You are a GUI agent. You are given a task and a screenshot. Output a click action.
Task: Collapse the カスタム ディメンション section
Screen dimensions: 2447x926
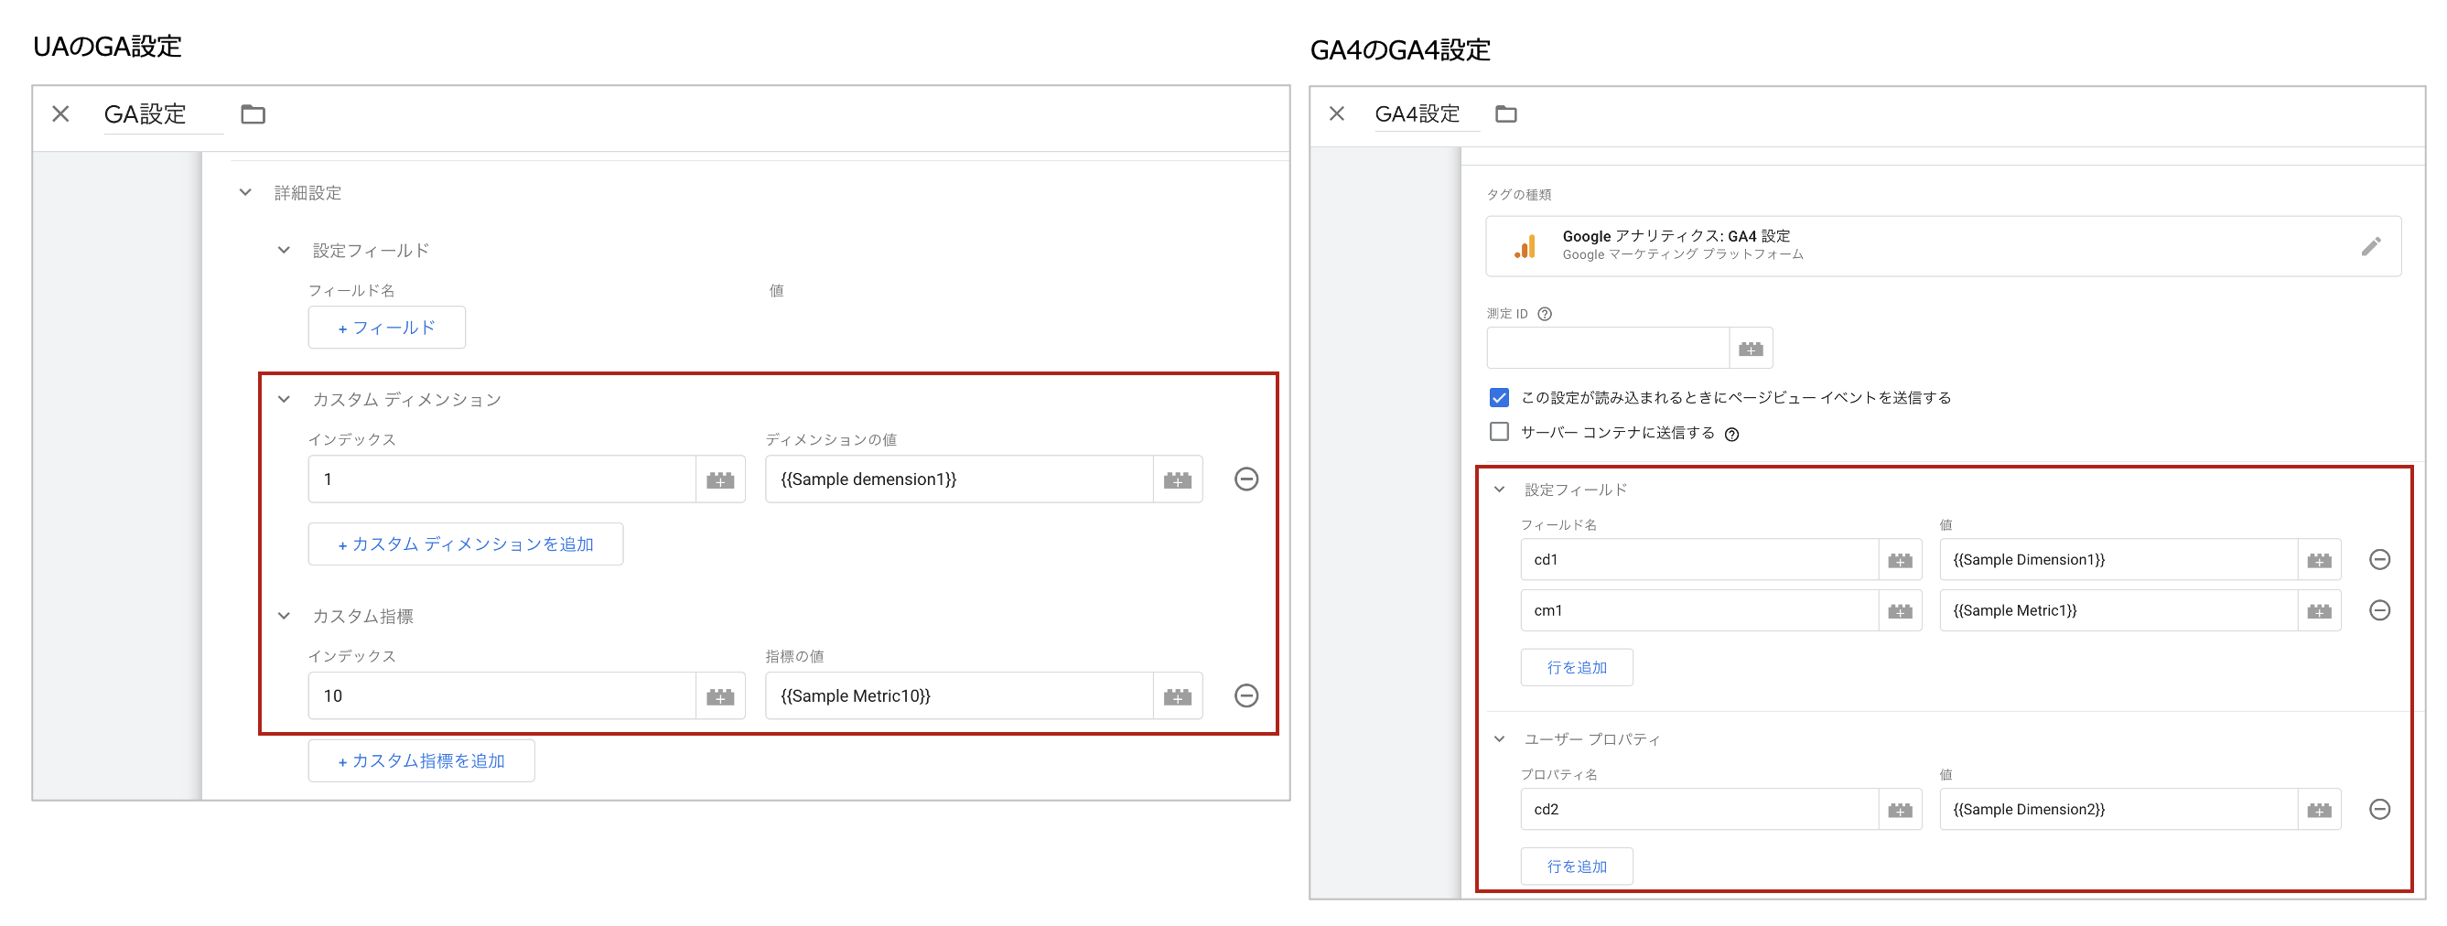283,399
